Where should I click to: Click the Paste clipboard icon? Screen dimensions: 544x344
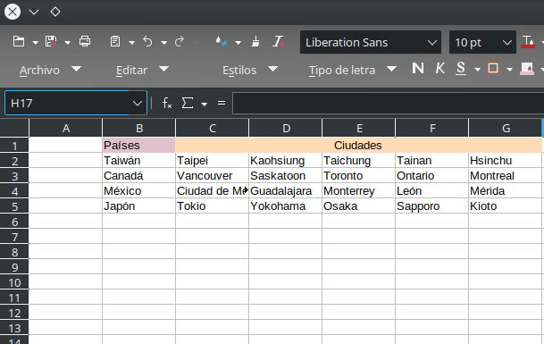115,42
